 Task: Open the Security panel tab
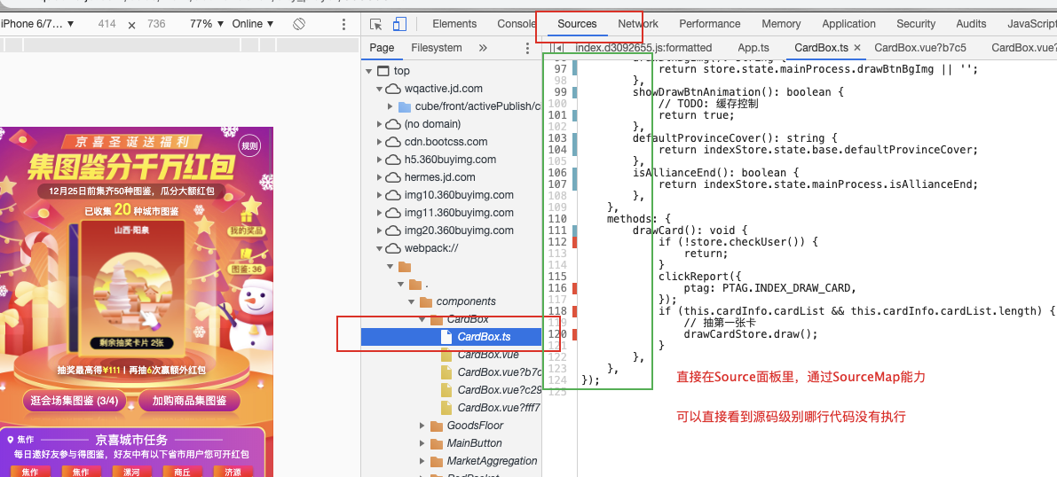pyautogui.click(x=915, y=24)
